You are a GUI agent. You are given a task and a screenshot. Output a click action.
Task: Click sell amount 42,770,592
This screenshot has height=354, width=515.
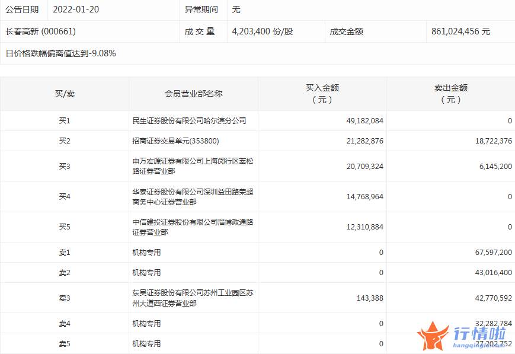(494, 298)
